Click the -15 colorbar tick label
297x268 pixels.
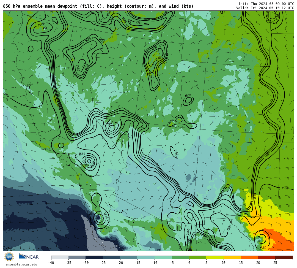[x=137, y=263]
